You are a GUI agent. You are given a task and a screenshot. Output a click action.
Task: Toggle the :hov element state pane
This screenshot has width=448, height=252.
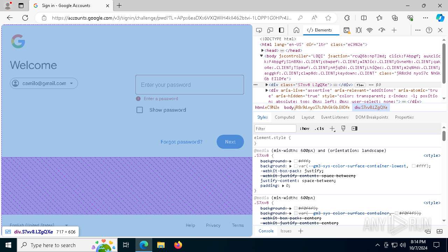pyautogui.click(x=304, y=128)
